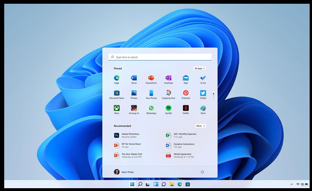The width and height of the screenshot is (312, 191).
Task: Open Search from the taskbar
Action: click(140, 184)
